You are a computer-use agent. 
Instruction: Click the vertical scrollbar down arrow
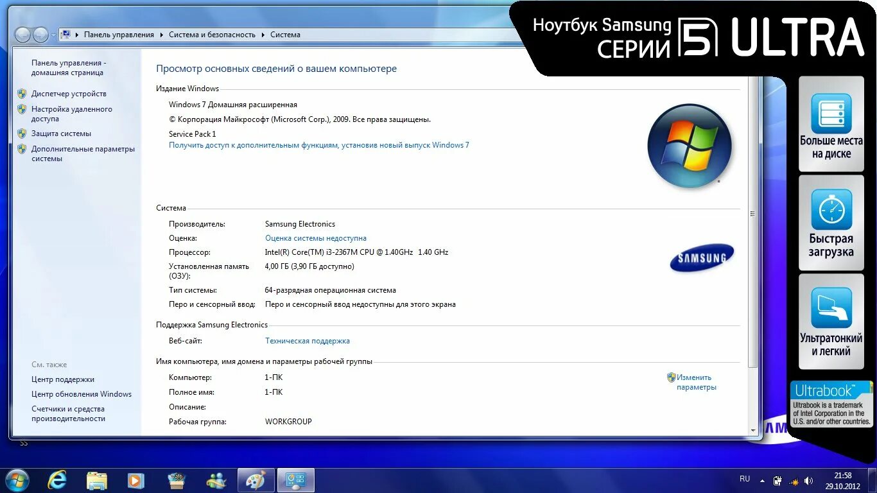click(x=753, y=431)
